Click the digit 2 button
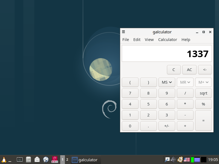Viewport: 219px width, 164px height. [148, 115]
